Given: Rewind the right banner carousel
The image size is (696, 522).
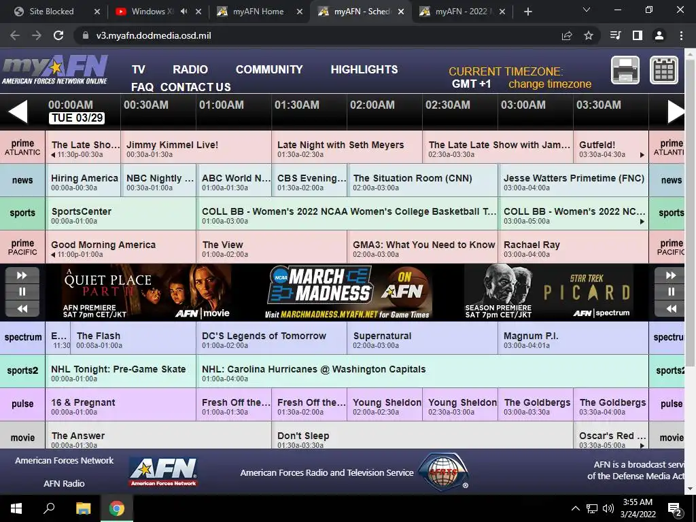Looking at the screenshot, I should coord(671,309).
